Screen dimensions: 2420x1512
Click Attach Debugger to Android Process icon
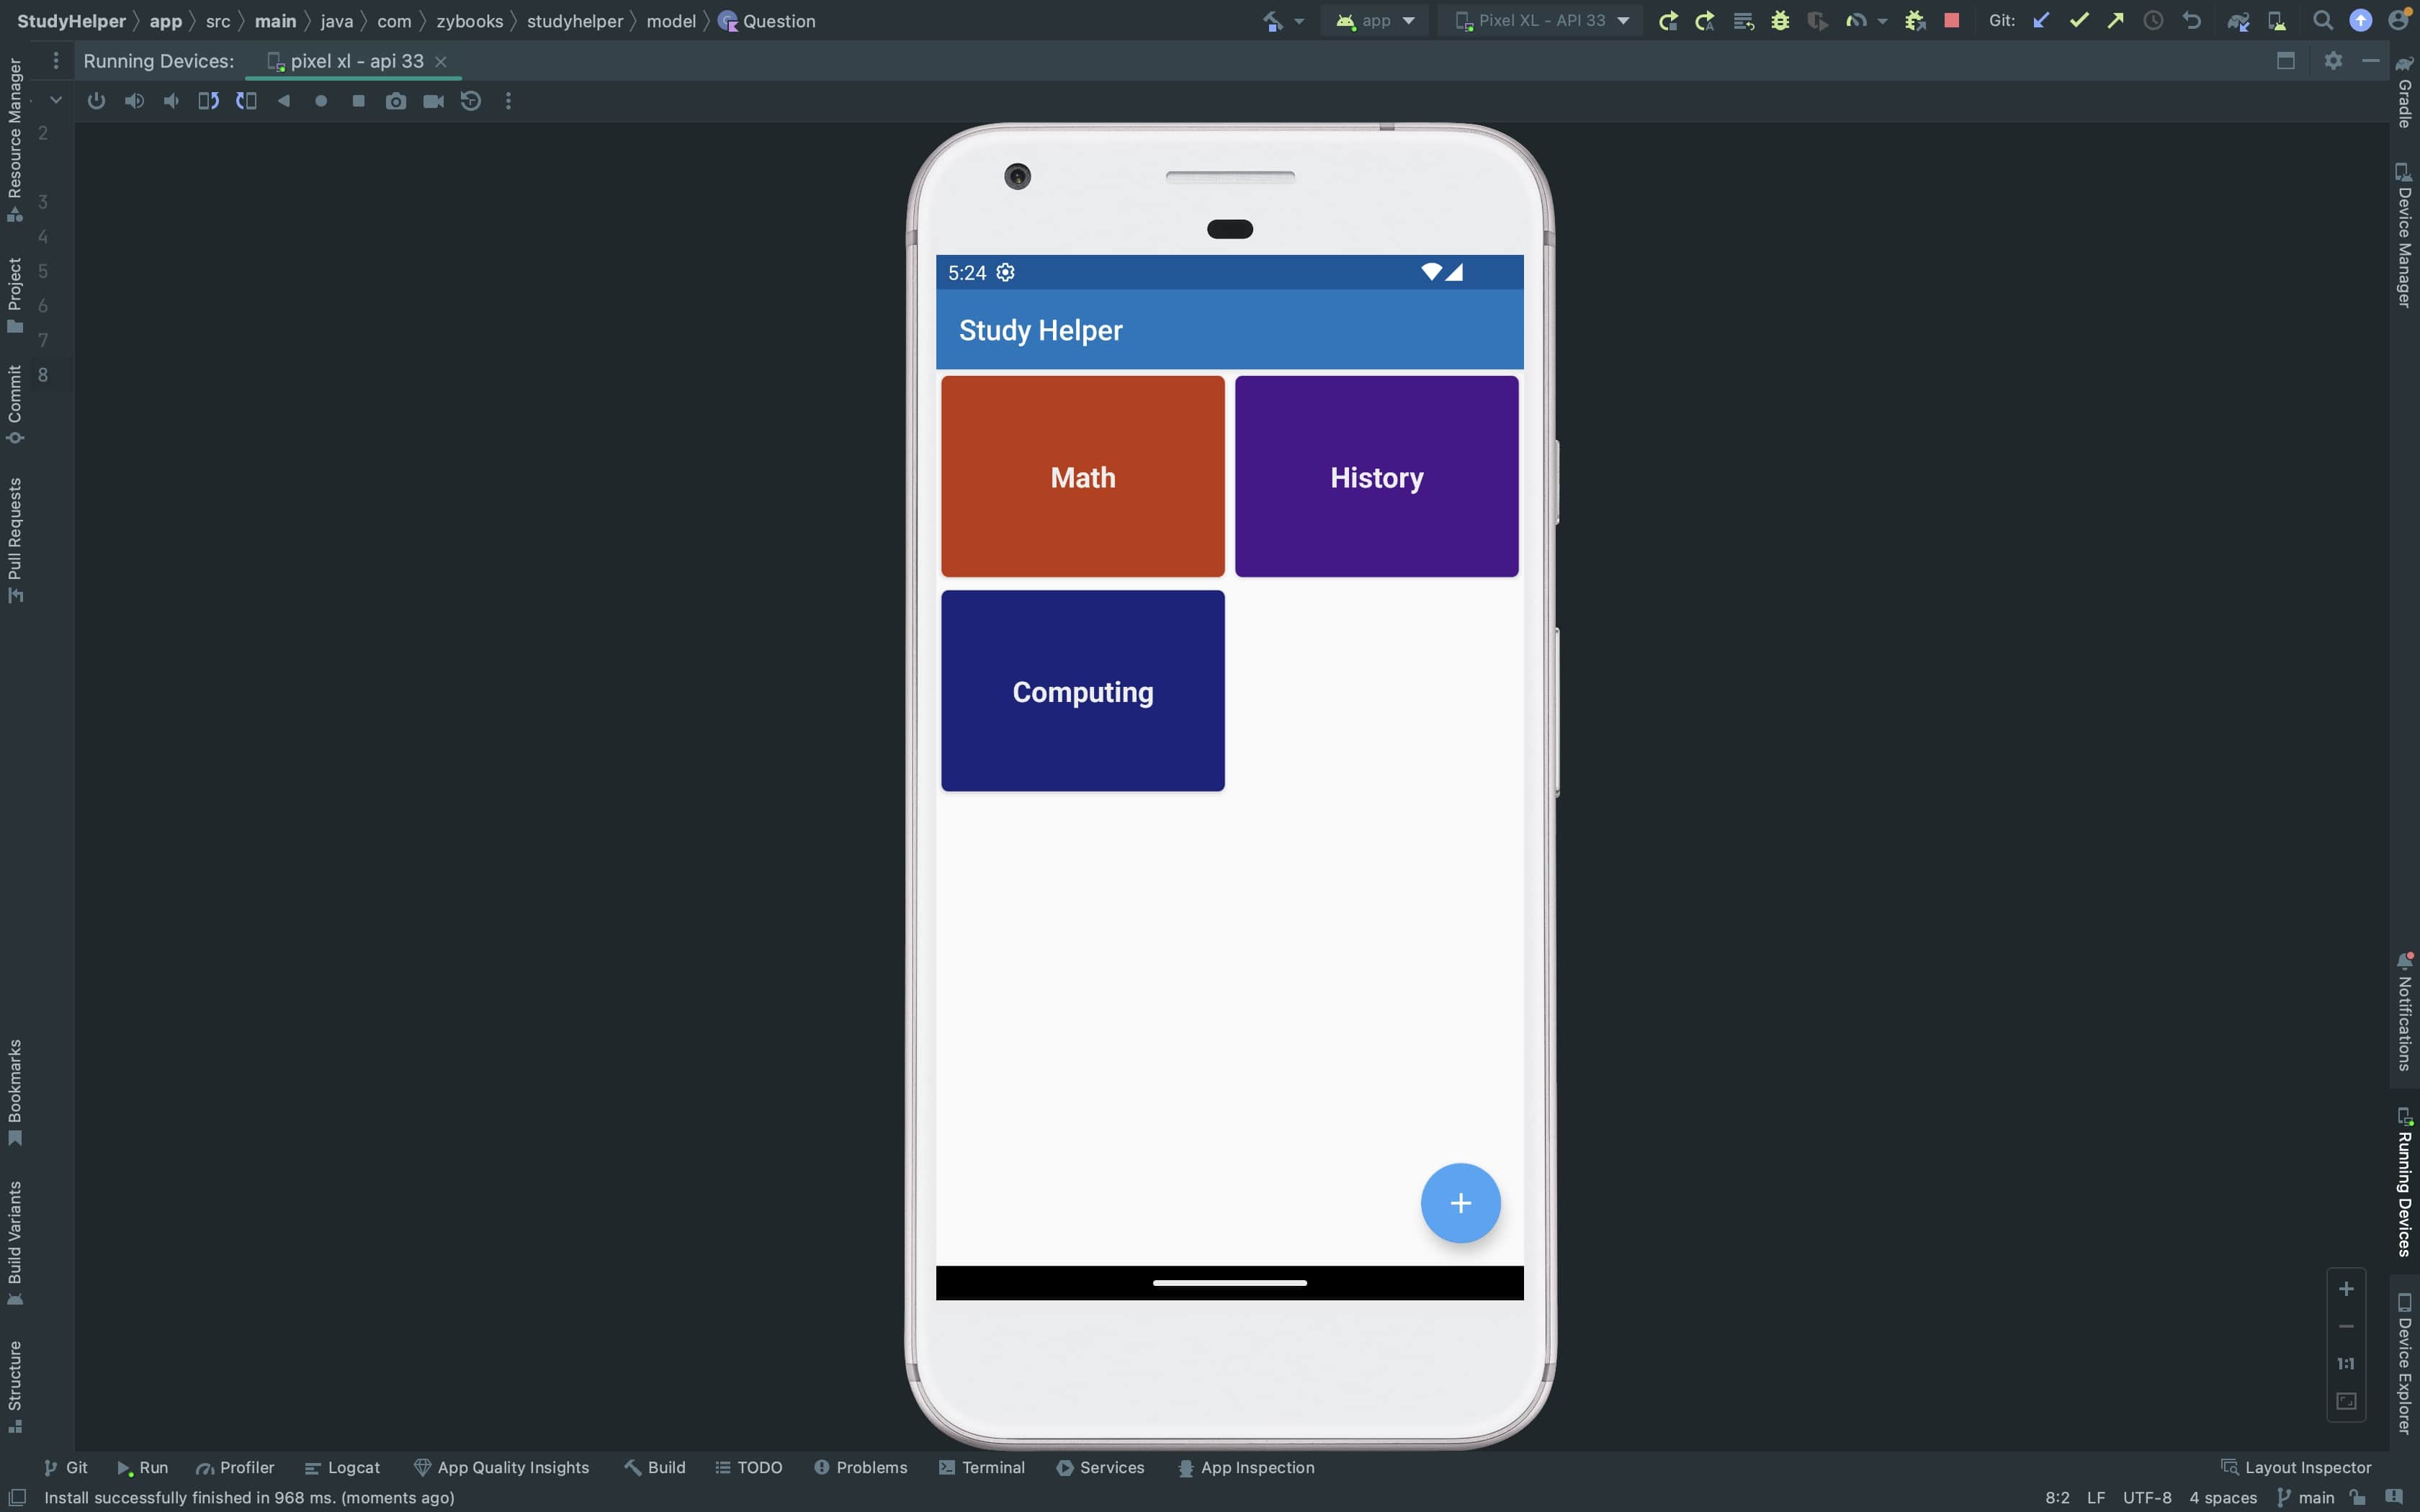point(1914,21)
